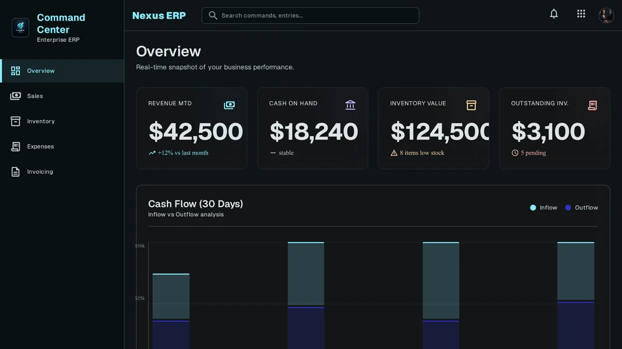The height and width of the screenshot is (349, 622).
Task: Click the Revenue MTD money icon
Action: [x=229, y=105]
